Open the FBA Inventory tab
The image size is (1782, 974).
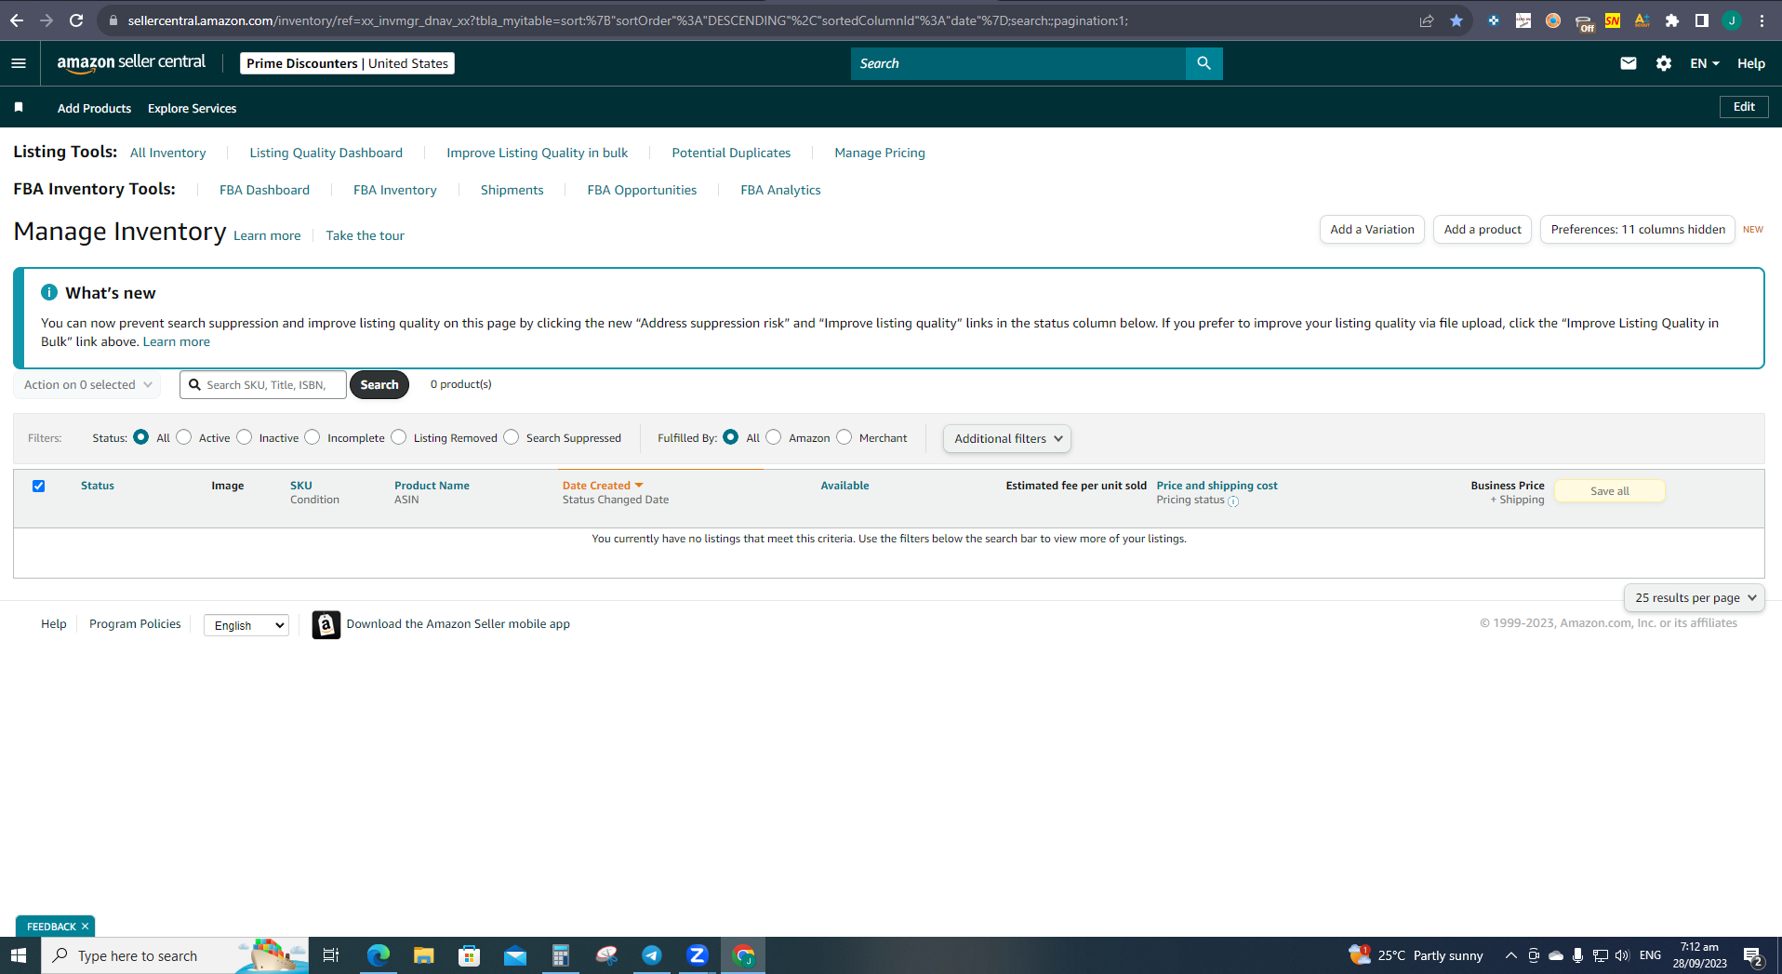(x=394, y=190)
